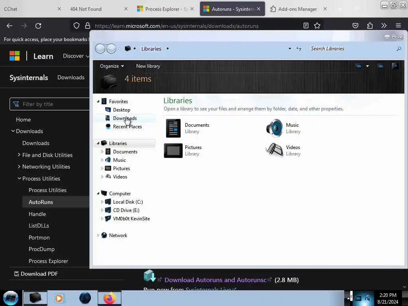Select Downloads under Favorites
Image resolution: width=408 pixels, height=306 pixels.
(x=125, y=118)
